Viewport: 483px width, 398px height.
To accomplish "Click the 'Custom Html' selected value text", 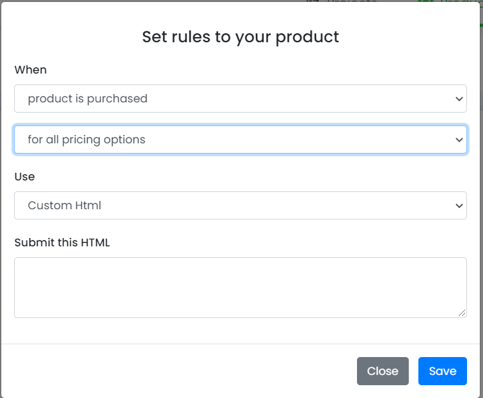I will (x=65, y=205).
